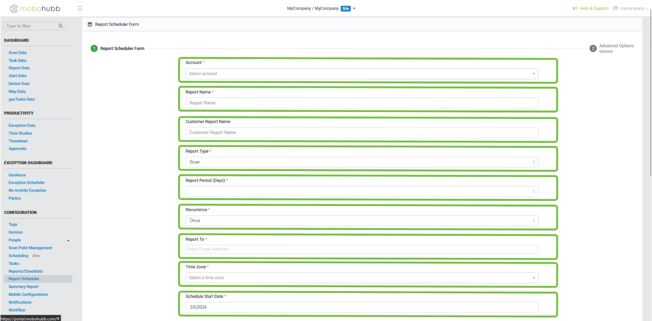Click the mycompany user avatar icon
The image size is (652, 321).
(x=616, y=9)
